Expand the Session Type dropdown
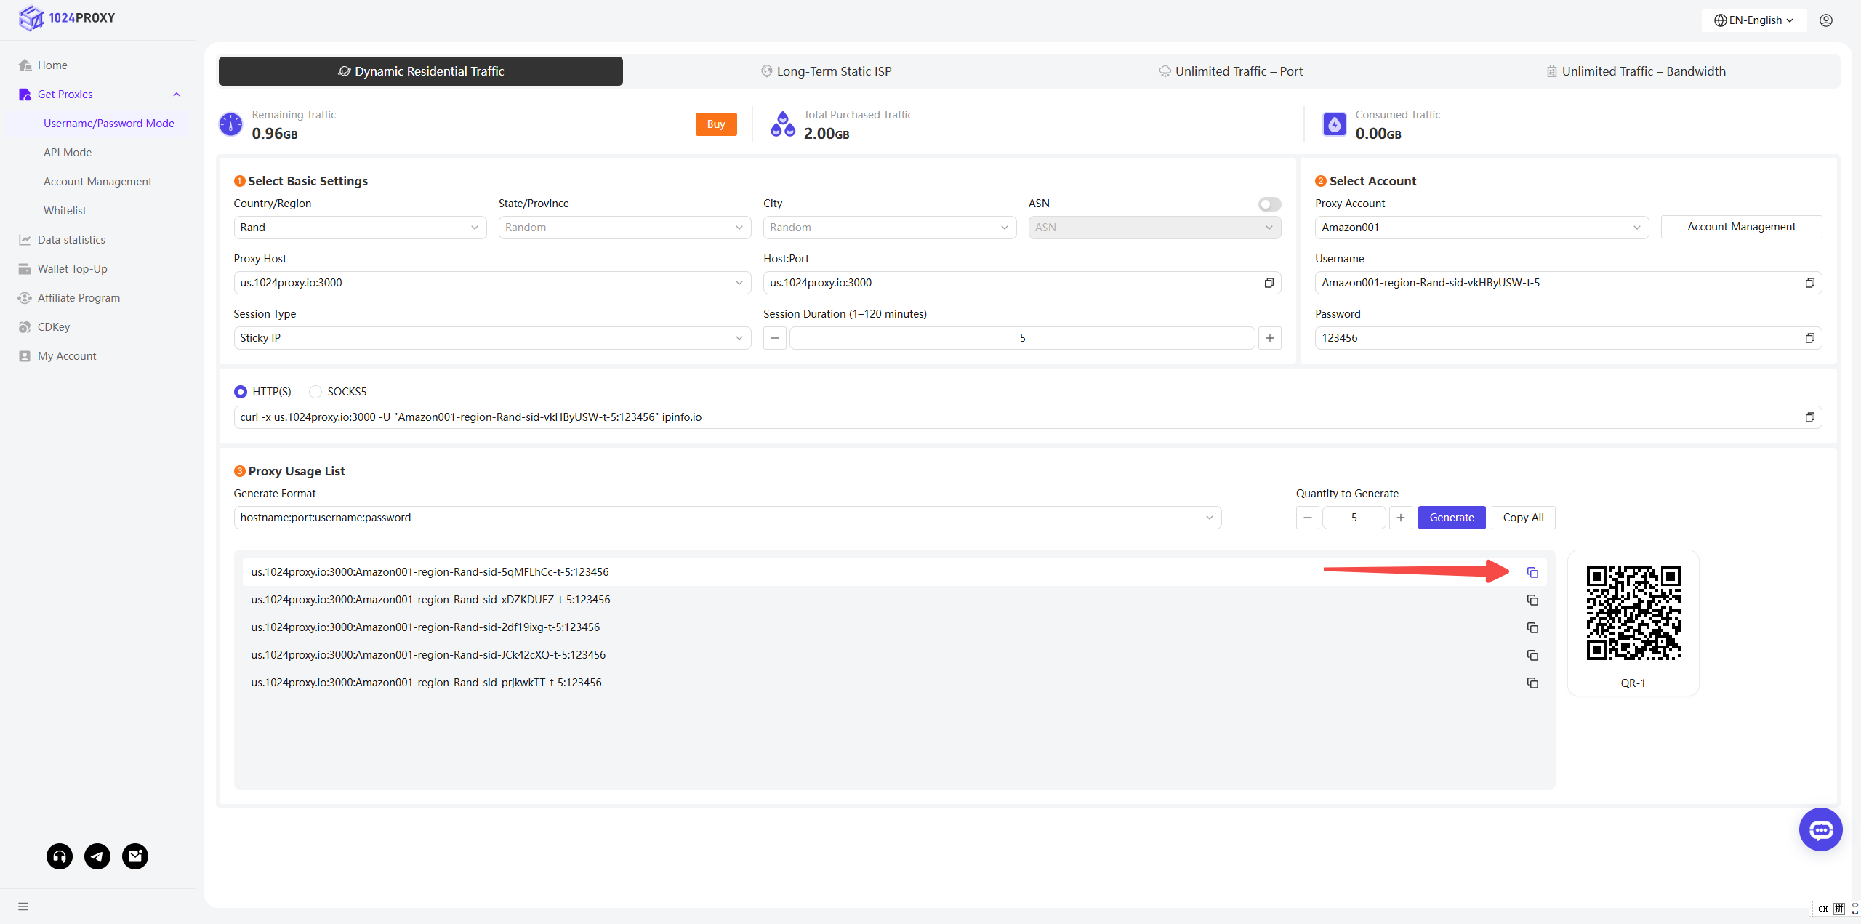Image resolution: width=1861 pixels, height=924 pixels. [491, 338]
